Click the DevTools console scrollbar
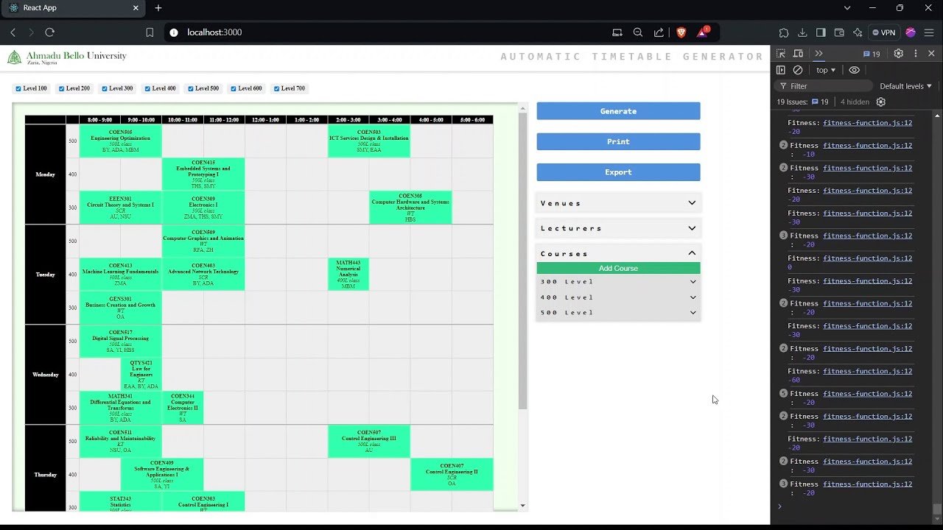This screenshot has width=943, height=530. [937, 509]
